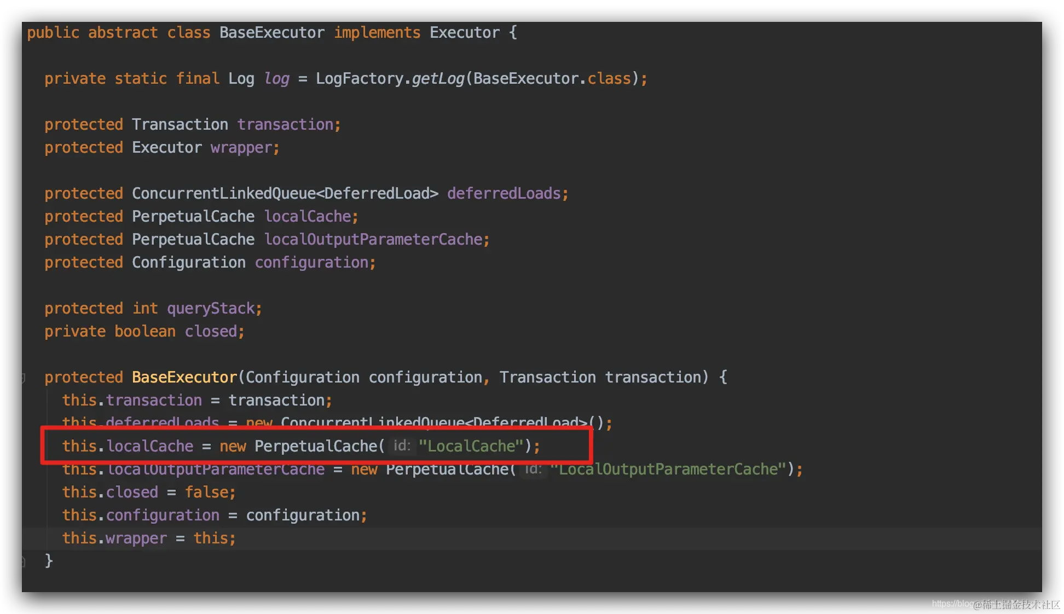The height and width of the screenshot is (614, 1064).
Task: Click the localOutputParameterCache field declaration
Action: tap(373, 240)
